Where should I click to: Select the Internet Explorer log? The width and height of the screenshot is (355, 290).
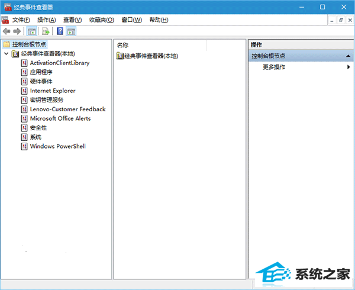point(53,91)
